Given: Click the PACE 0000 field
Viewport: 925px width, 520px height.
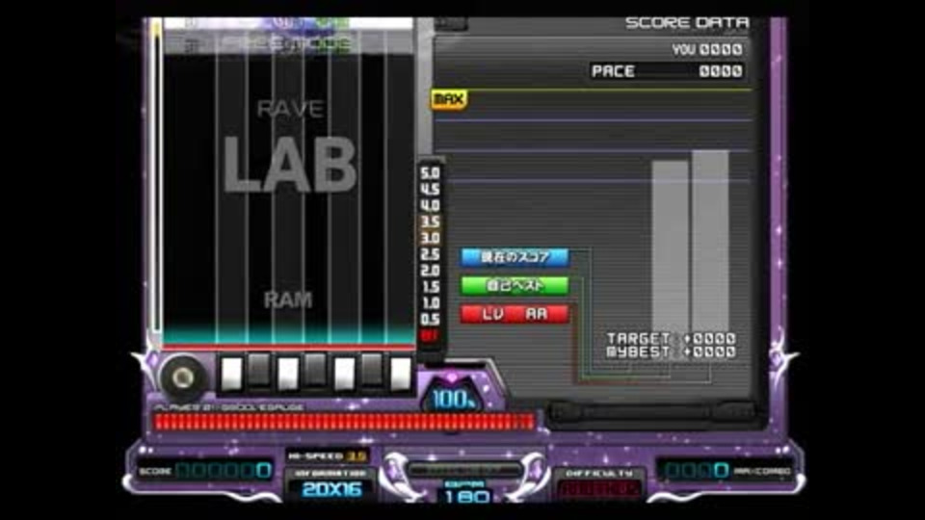Looking at the screenshot, I should tap(667, 71).
